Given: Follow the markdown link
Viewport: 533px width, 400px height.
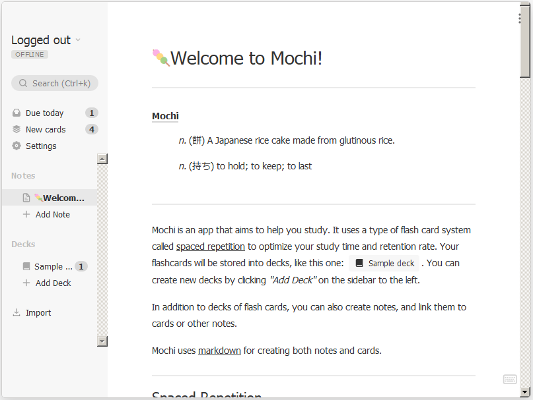Looking at the screenshot, I should point(219,351).
